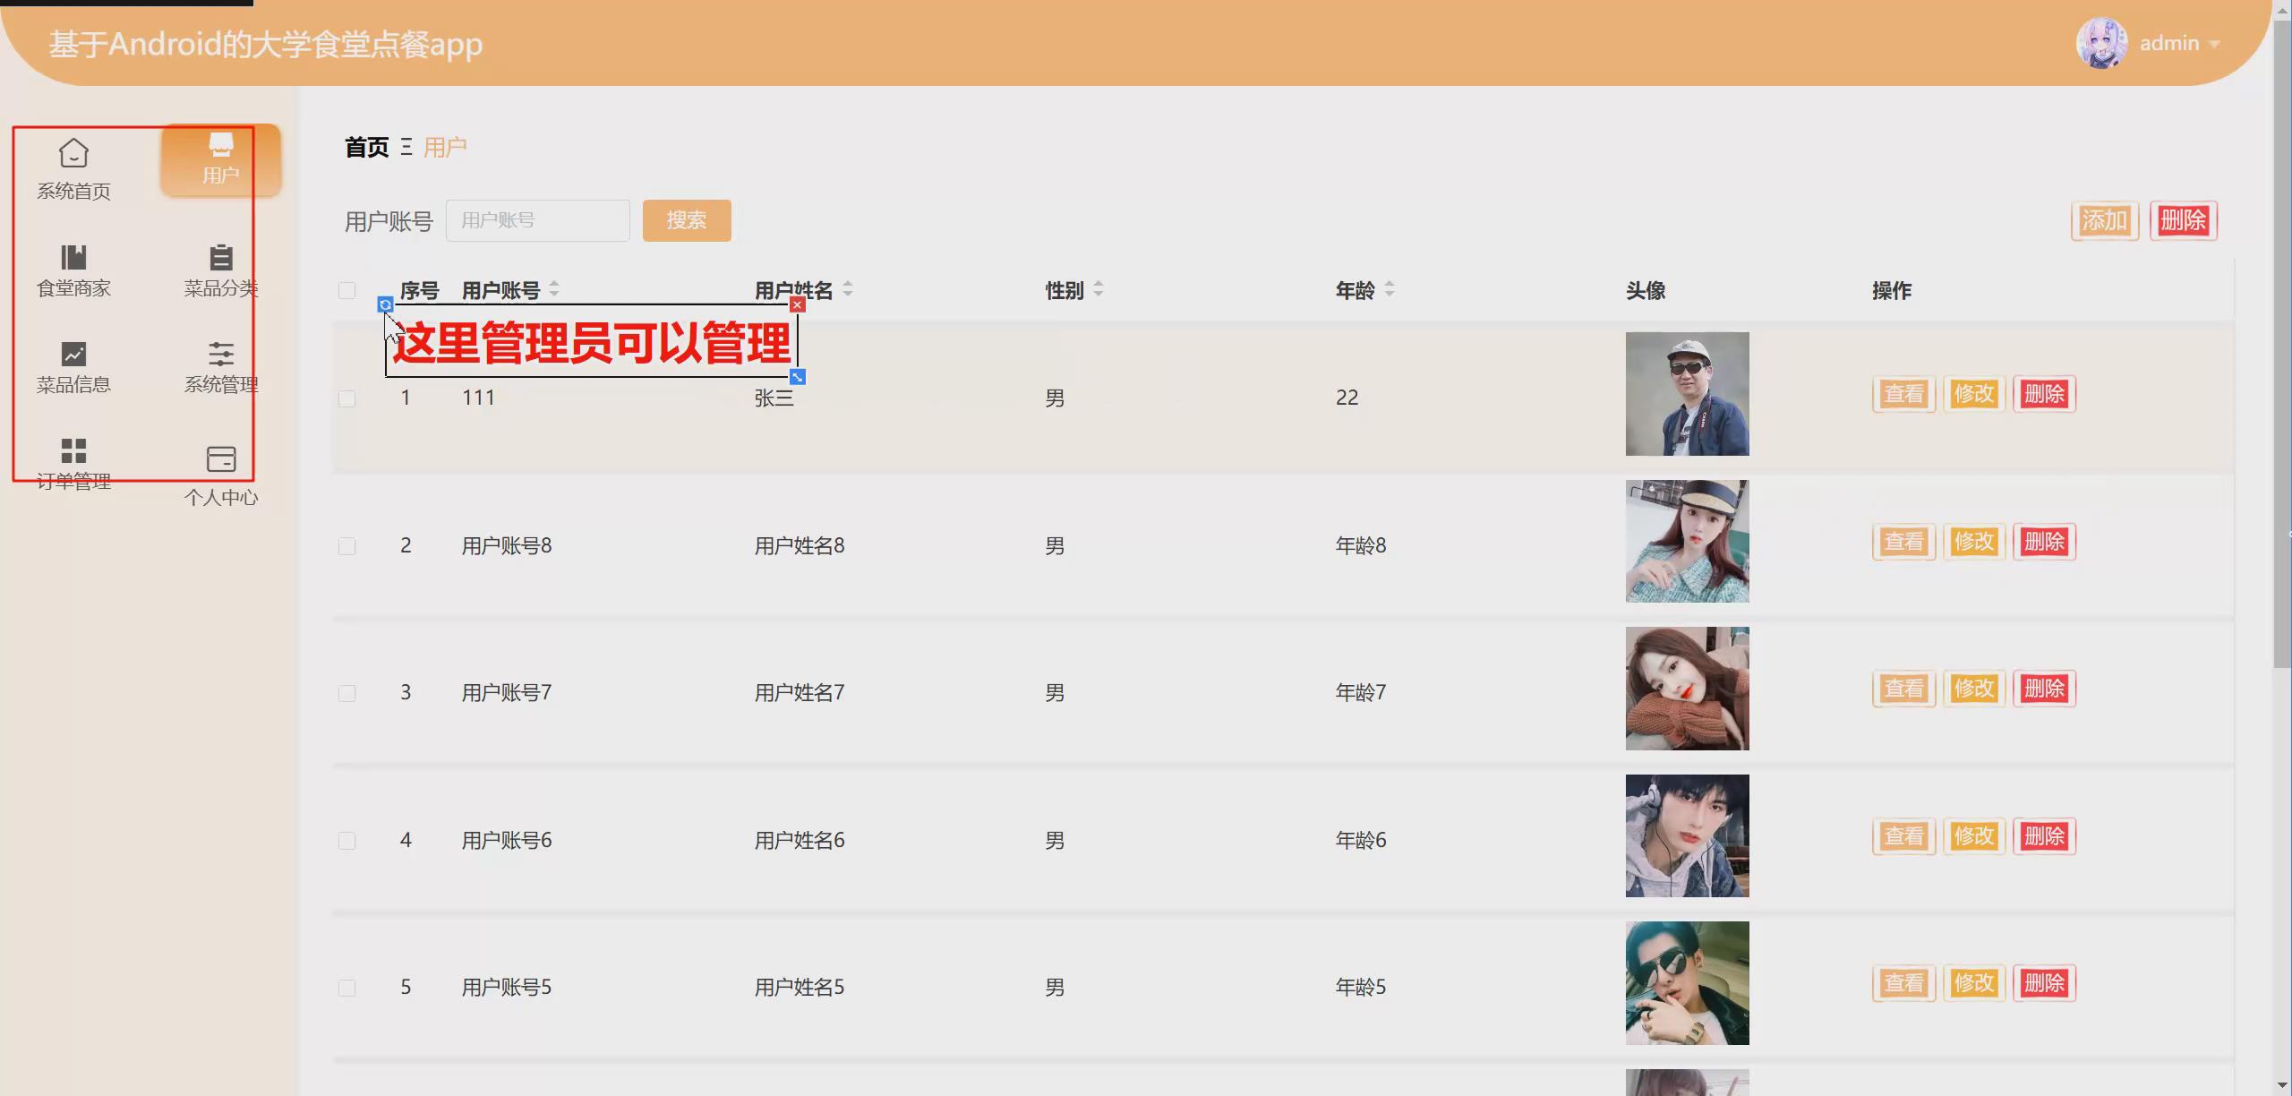
Task: Click the top 添加 add button
Action: (x=2104, y=220)
